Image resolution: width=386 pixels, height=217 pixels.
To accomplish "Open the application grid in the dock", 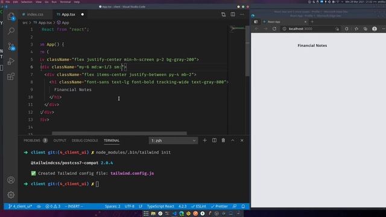I will point(146,213).
